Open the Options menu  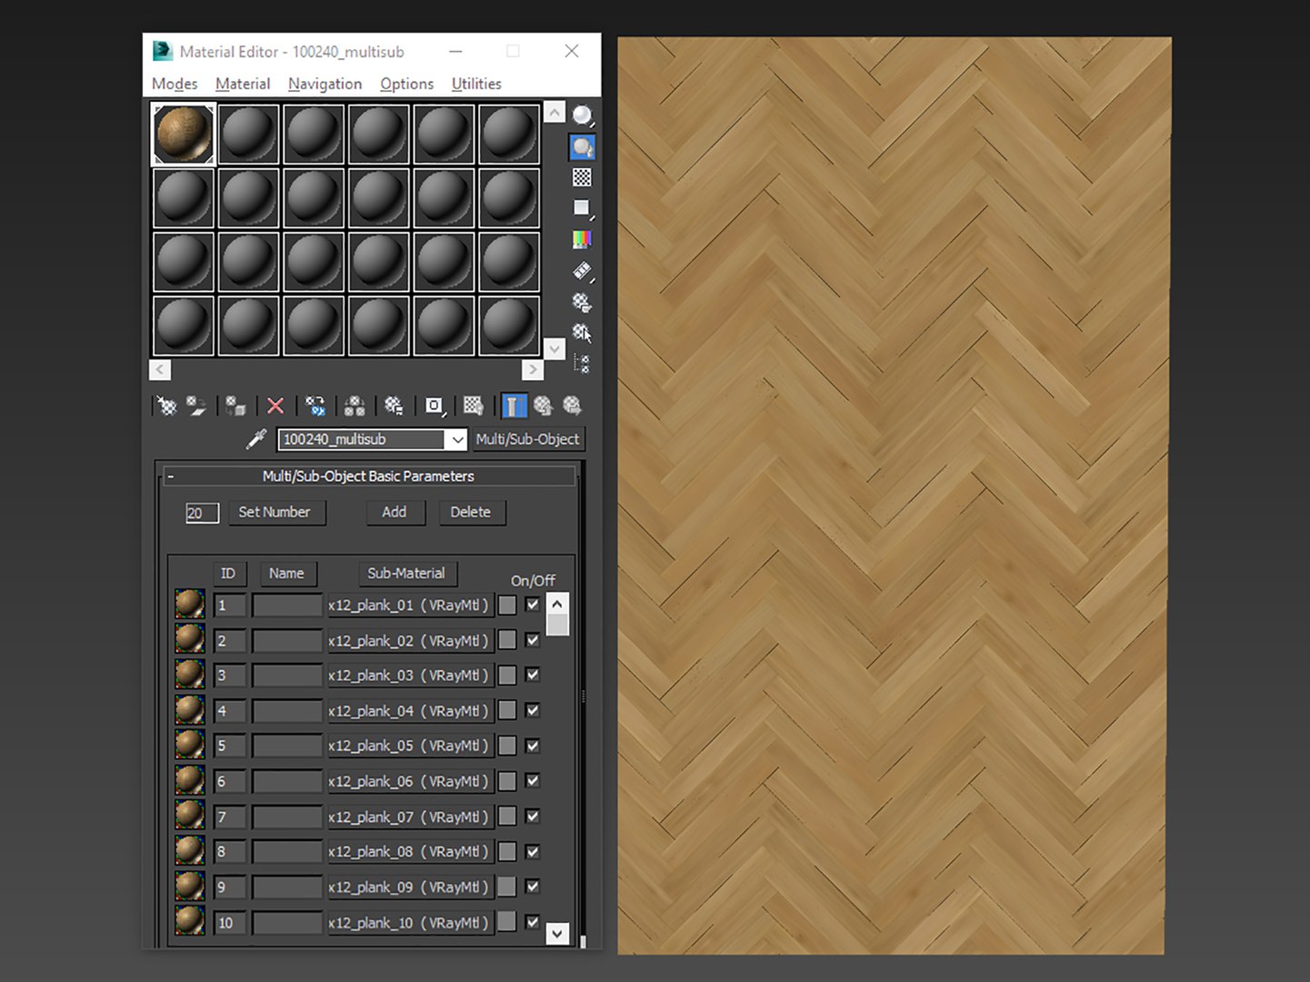(x=406, y=84)
